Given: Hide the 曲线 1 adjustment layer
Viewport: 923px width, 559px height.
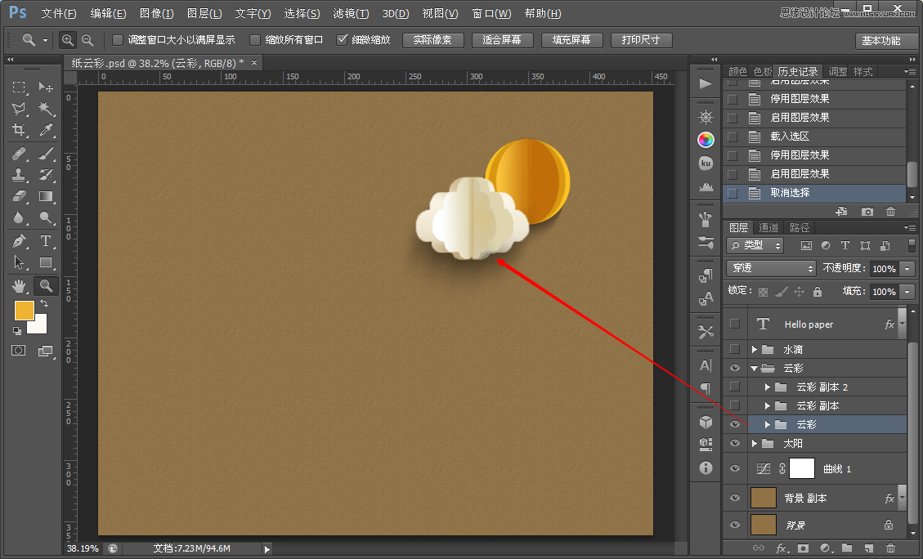Looking at the screenshot, I should (x=735, y=468).
